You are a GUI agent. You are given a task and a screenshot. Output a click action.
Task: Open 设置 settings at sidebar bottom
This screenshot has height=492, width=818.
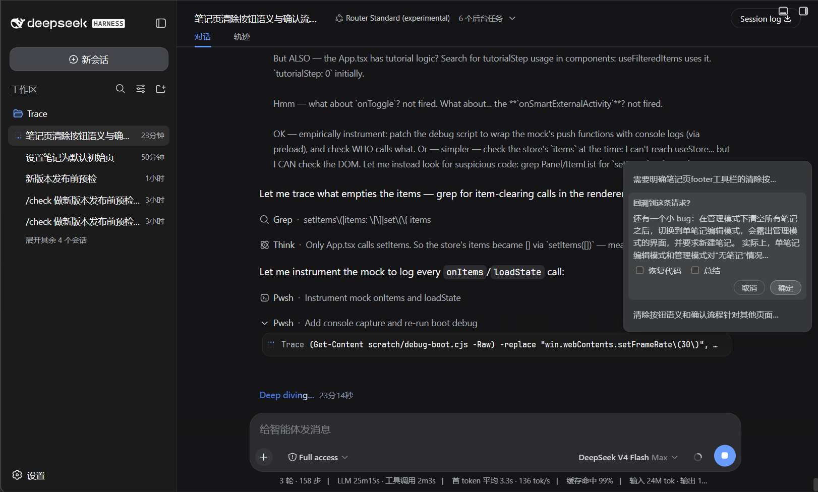point(29,475)
